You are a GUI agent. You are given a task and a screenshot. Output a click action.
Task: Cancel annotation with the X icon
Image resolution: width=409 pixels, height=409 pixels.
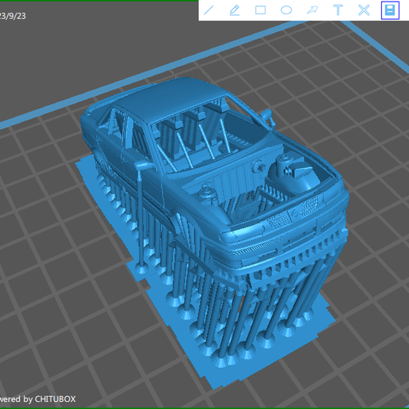coord(364,10)
